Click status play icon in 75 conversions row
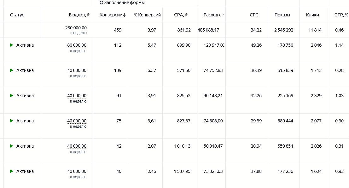 point(12,121)
